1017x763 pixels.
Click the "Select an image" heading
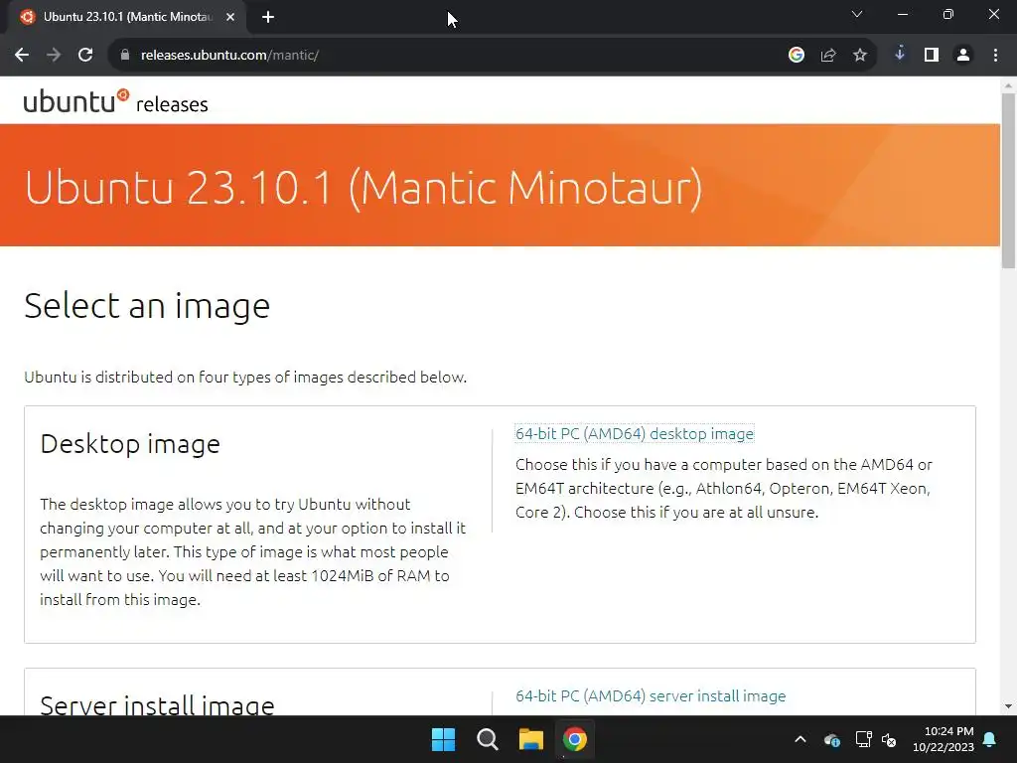[147, 306]
